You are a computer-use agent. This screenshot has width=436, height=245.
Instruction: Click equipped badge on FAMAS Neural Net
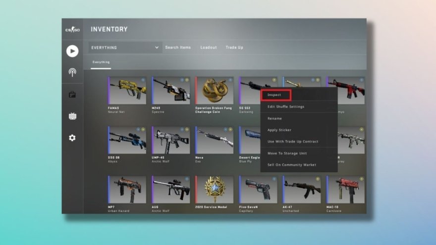coord(143,80)
